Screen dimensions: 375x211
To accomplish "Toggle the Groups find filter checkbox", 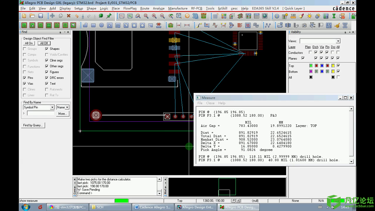I will click(25, 49).
